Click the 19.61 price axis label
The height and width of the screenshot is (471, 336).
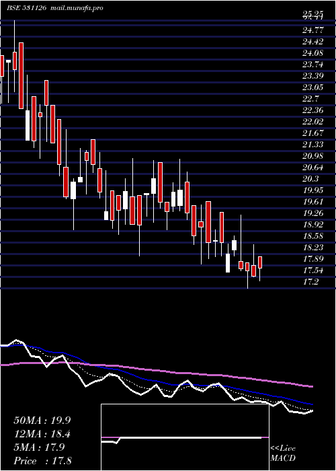pos(313,202)
